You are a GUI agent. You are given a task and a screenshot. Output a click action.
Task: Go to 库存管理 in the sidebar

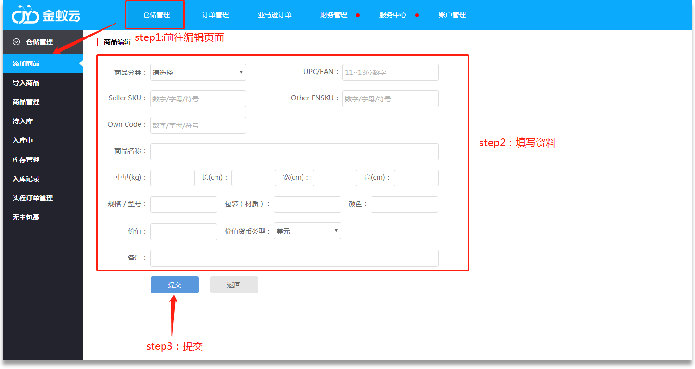click(26, 160)
